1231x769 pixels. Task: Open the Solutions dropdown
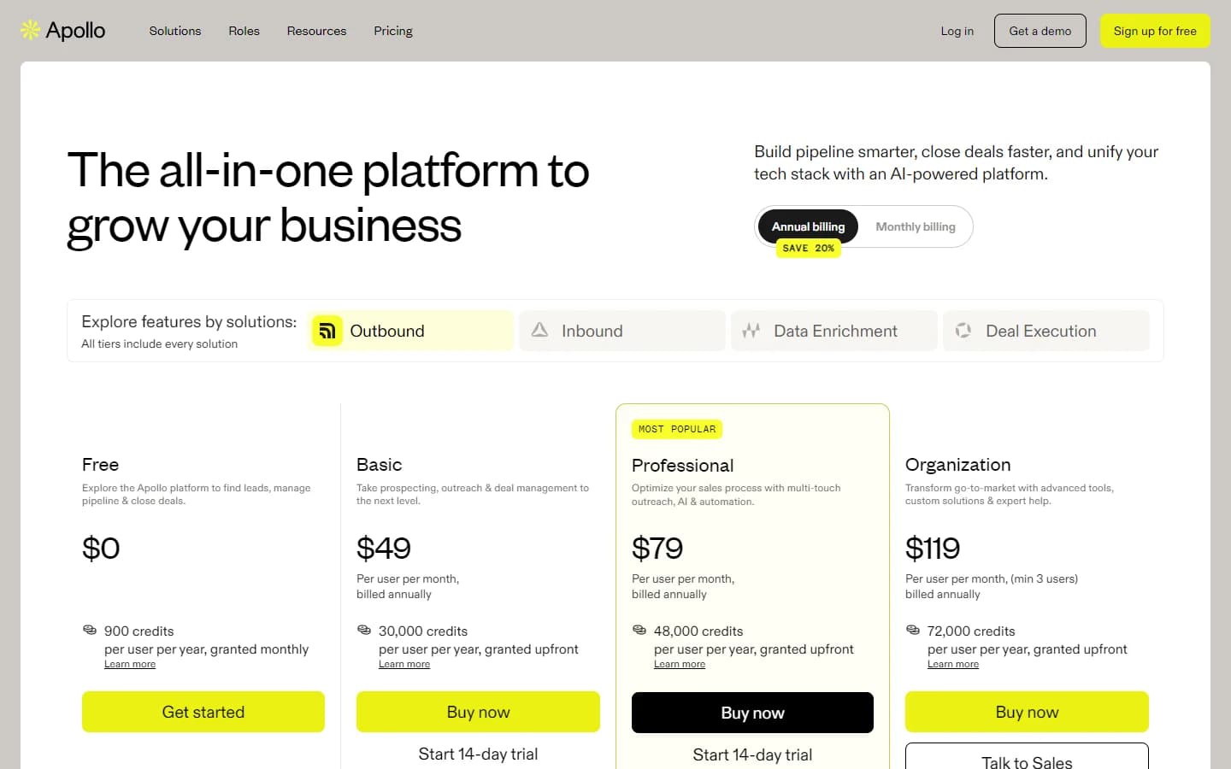174,31
